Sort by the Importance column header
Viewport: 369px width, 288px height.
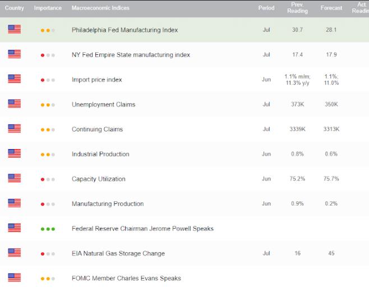(48, 8)
